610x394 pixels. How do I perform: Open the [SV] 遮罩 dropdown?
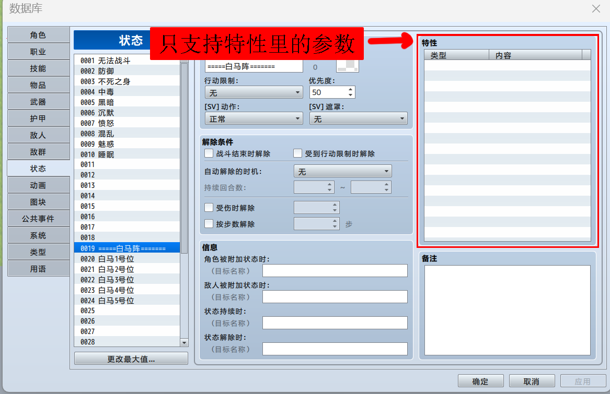(x=358, y=118)
